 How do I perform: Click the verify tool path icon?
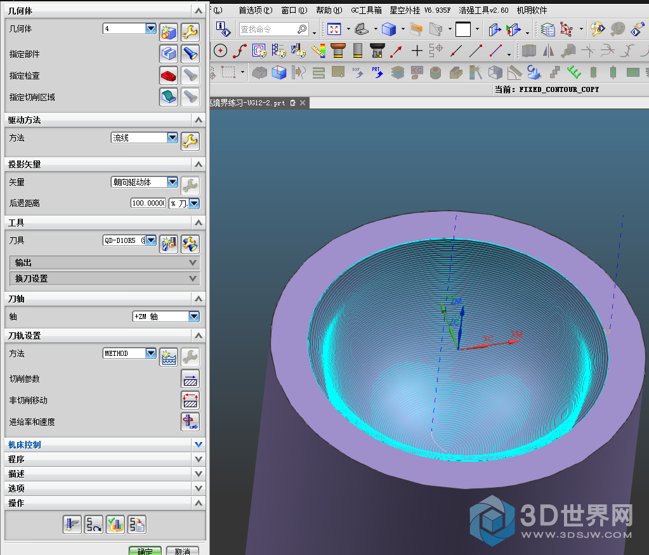coord(115,524)
